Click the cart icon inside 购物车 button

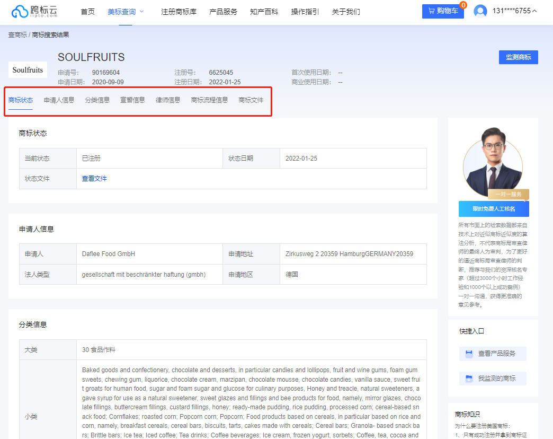(432, 11)
